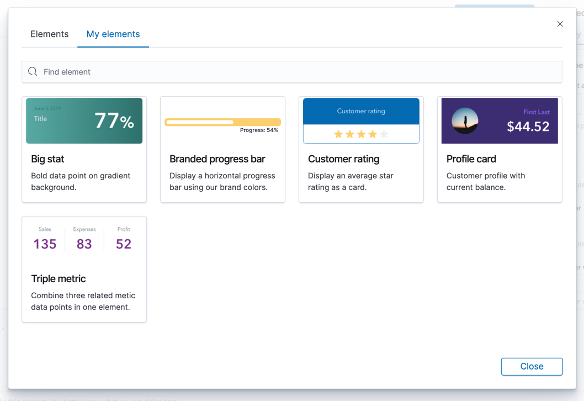
Task: Select the Big stat element title
Action: (x=47, y=159)
